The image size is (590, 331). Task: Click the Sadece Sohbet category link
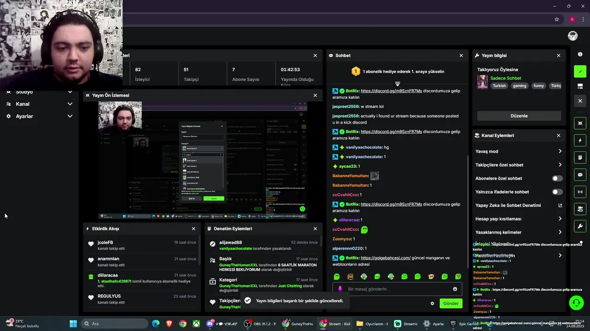pos(506,78)
